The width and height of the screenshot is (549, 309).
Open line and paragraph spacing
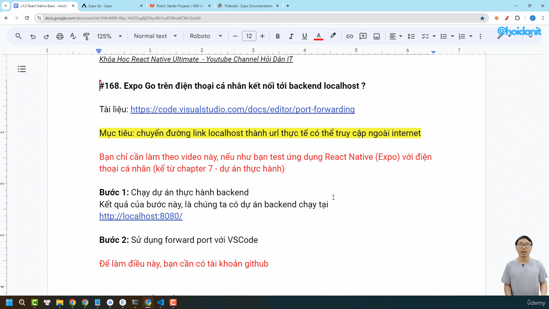pyautogui.click(x=411, y=36)
